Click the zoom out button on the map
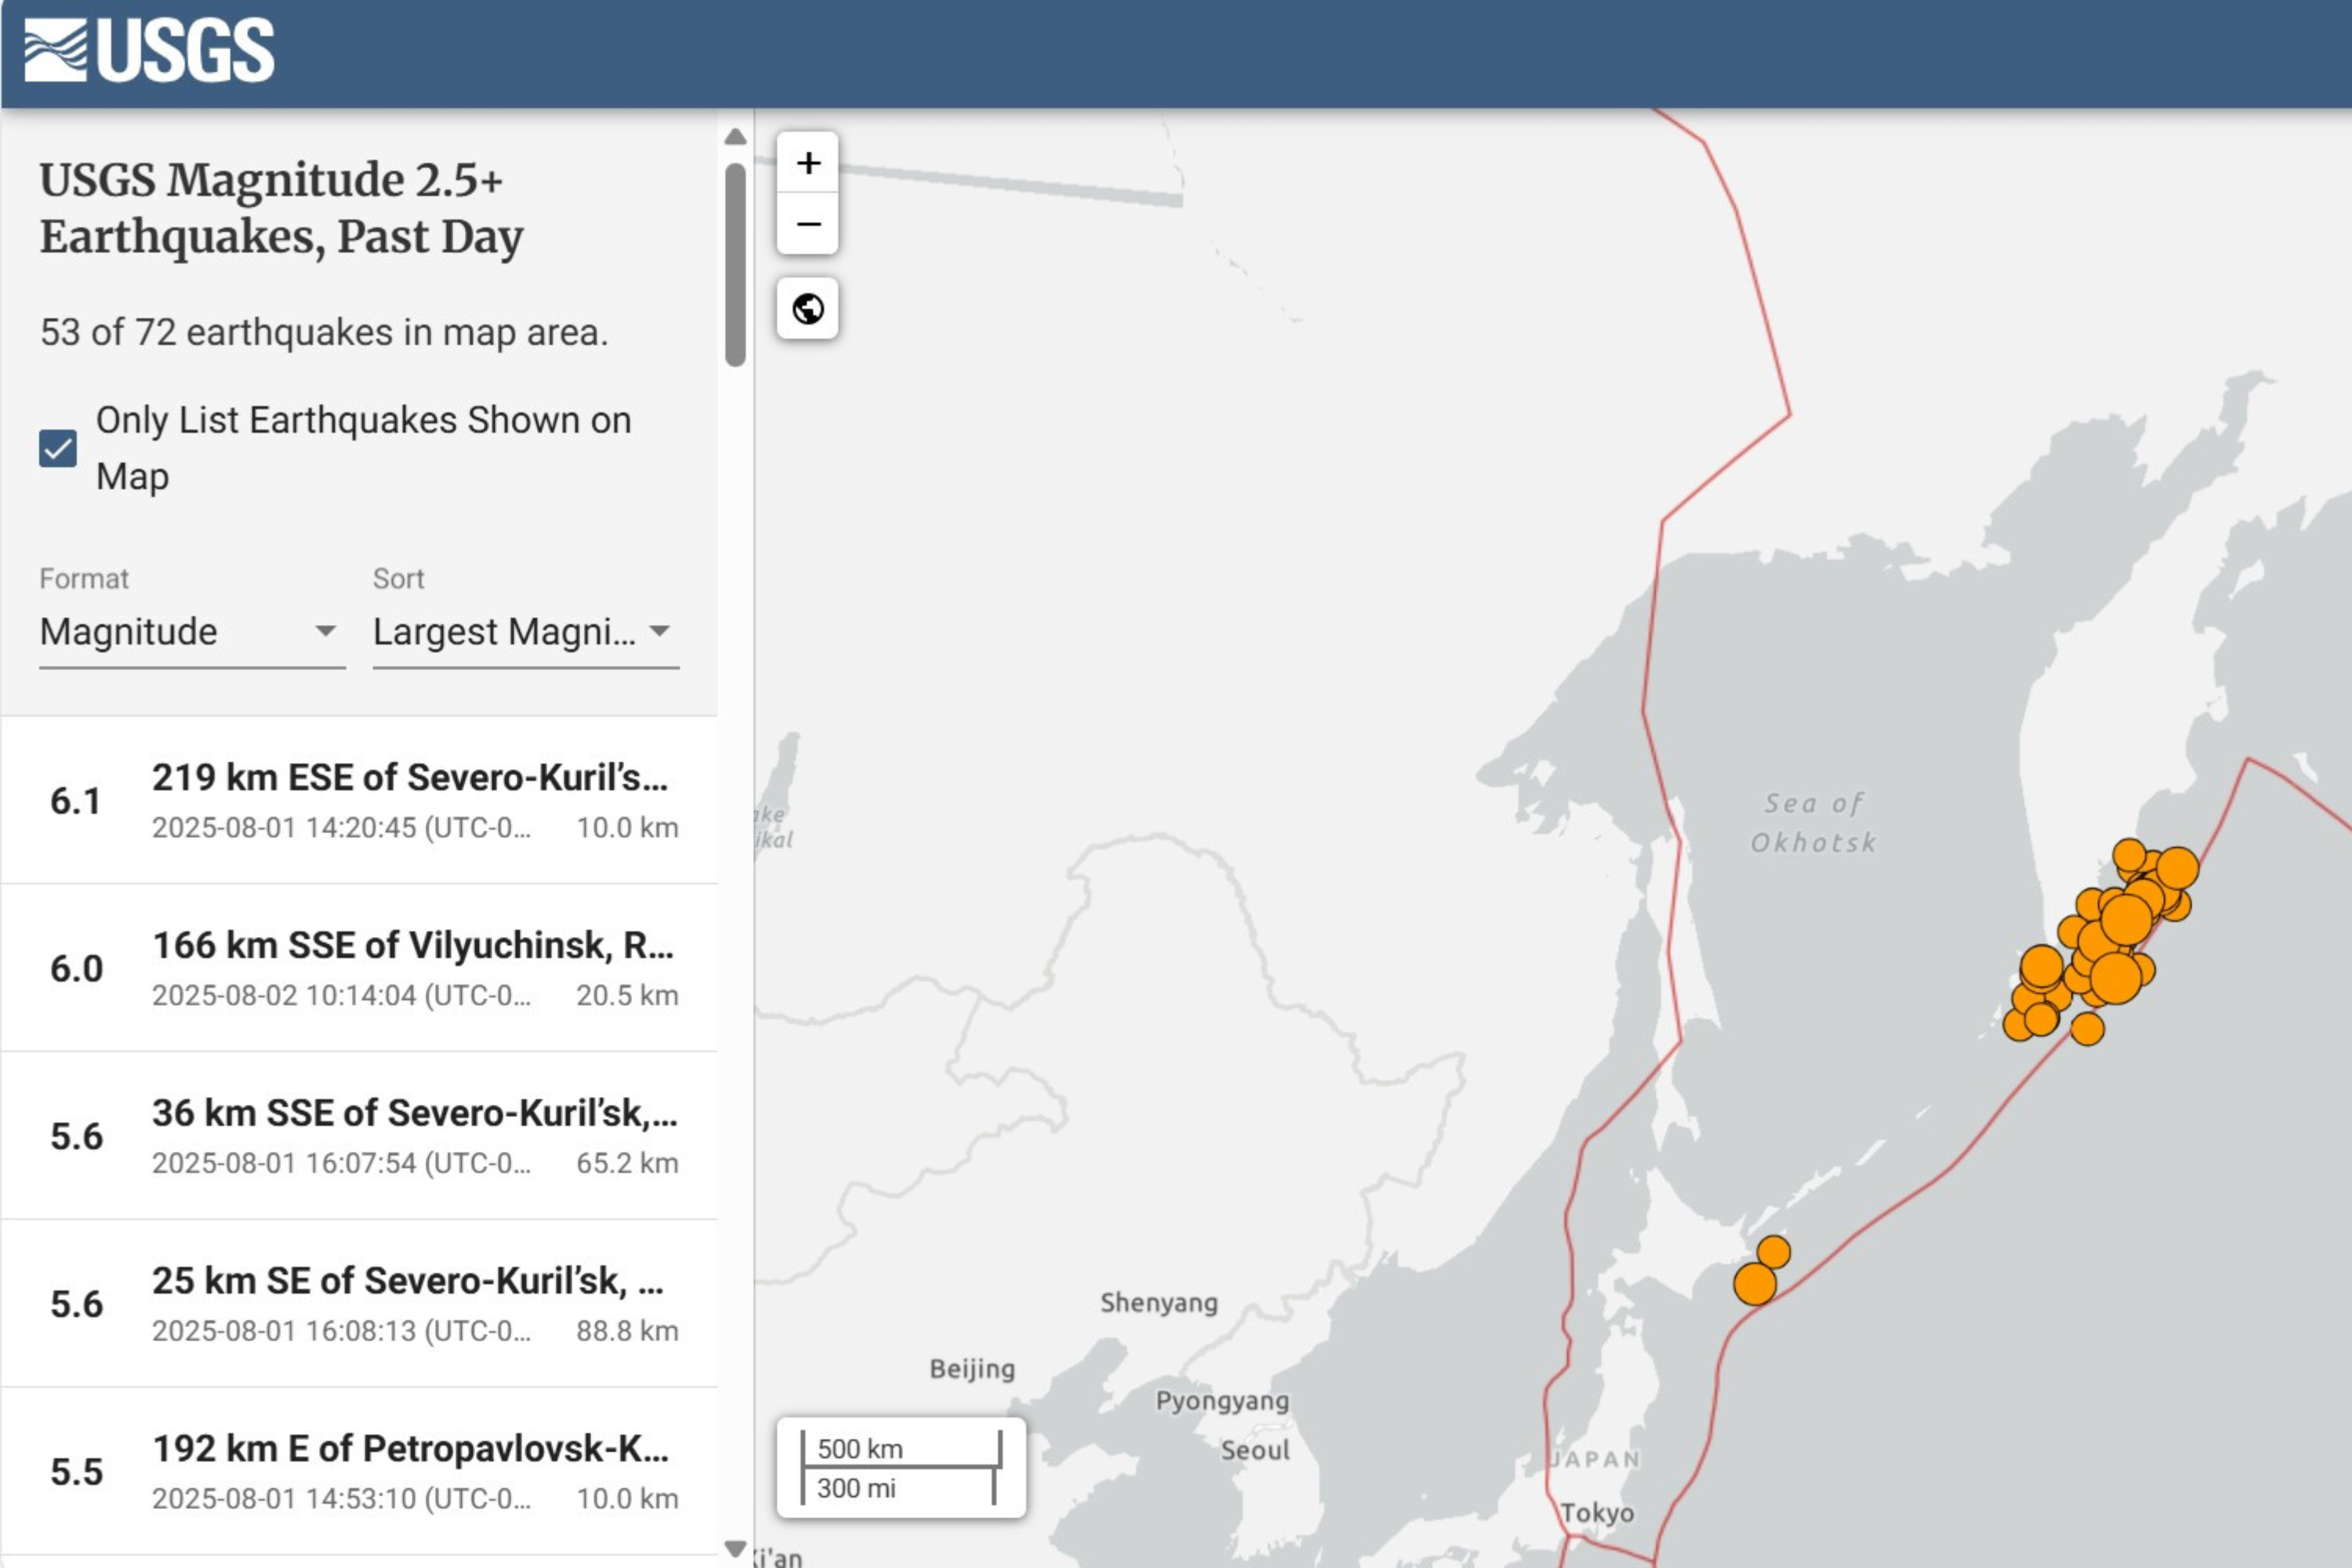The width and height of the screenshot is (2352, 1568). (x=808, y=224)
